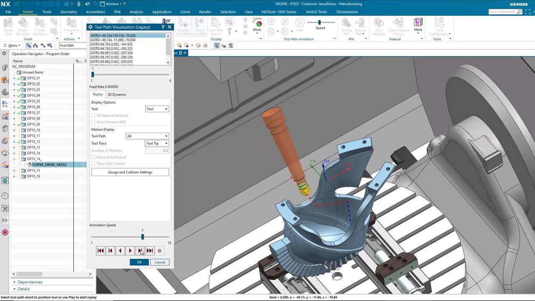Click the Cancel button
This screenshot has width=535, height=301.
pyautogui.click(x=160, y=262)
